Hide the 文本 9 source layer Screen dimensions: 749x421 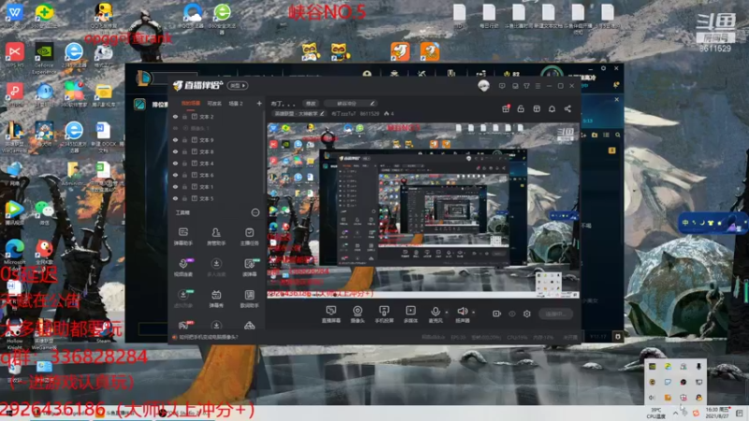pyautogui.click(x=175, y=139)
